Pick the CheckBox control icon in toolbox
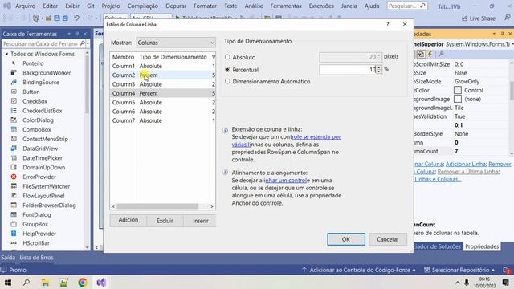 (x=14, y=101)
